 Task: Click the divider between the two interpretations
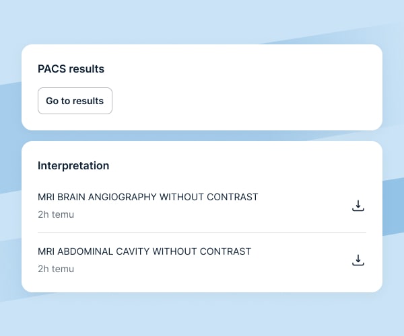[x=202, y=233]
